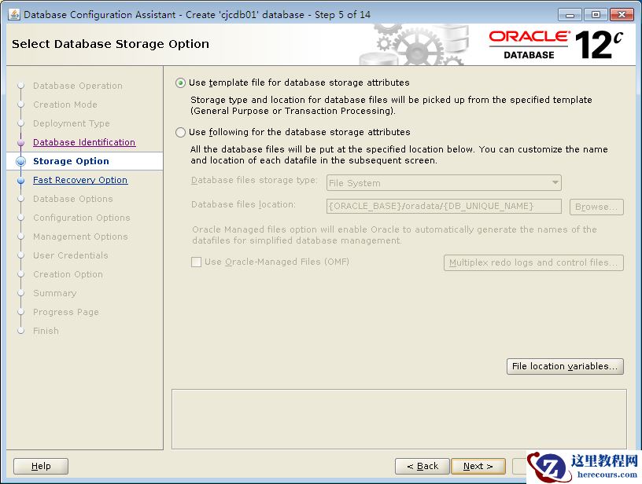
Task: Close the Database Configuration Assistant window
Action: pos(622,15)
